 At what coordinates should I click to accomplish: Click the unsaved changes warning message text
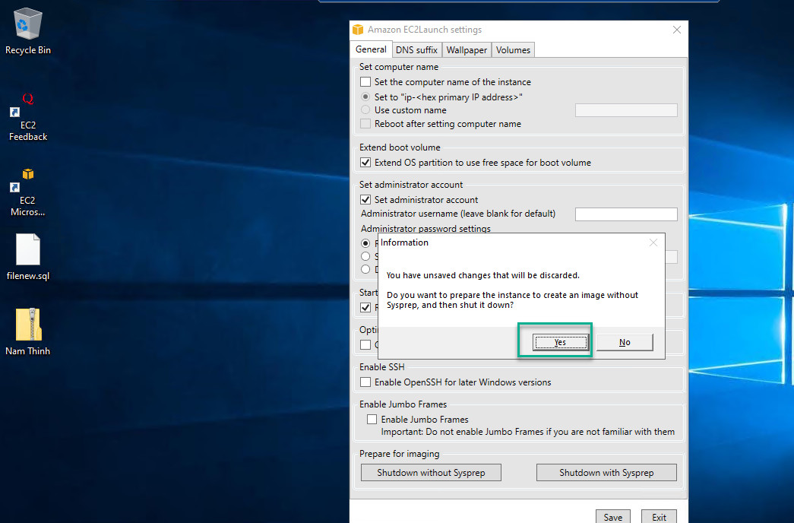(482, 275)
